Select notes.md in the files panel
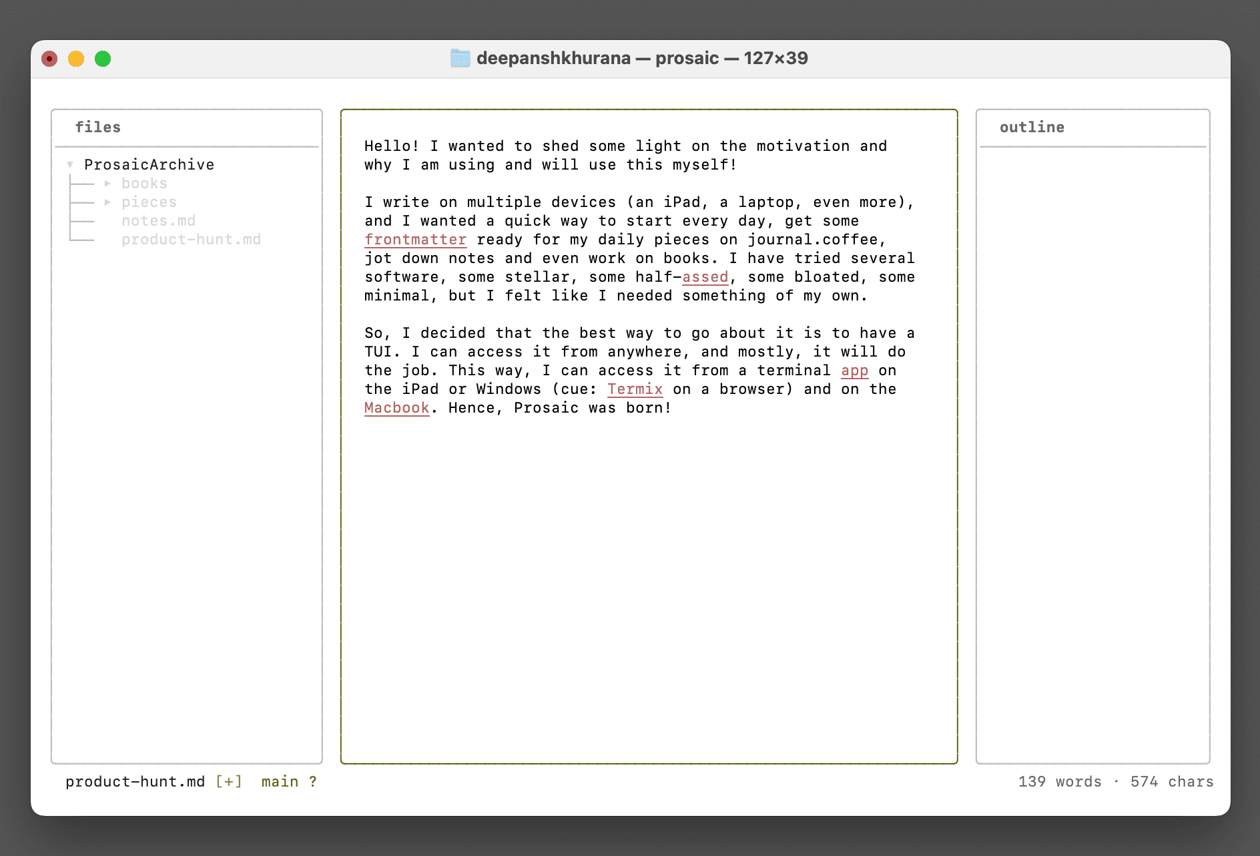The width and height of the screenshot is (1260, 856). click(x=159, y=220)
